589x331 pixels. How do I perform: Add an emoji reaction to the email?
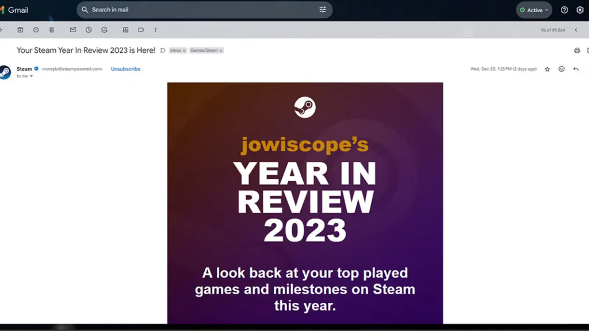click(x=561, y=69)
